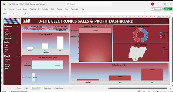Switch to Page Break Preview icon
Image resolution: width=173 pixels, height=92 pixels.
[149, 91]
